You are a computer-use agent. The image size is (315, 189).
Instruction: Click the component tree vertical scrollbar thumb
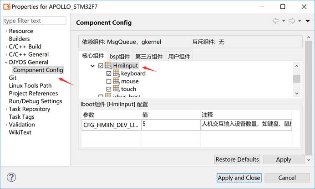[296, 79]
